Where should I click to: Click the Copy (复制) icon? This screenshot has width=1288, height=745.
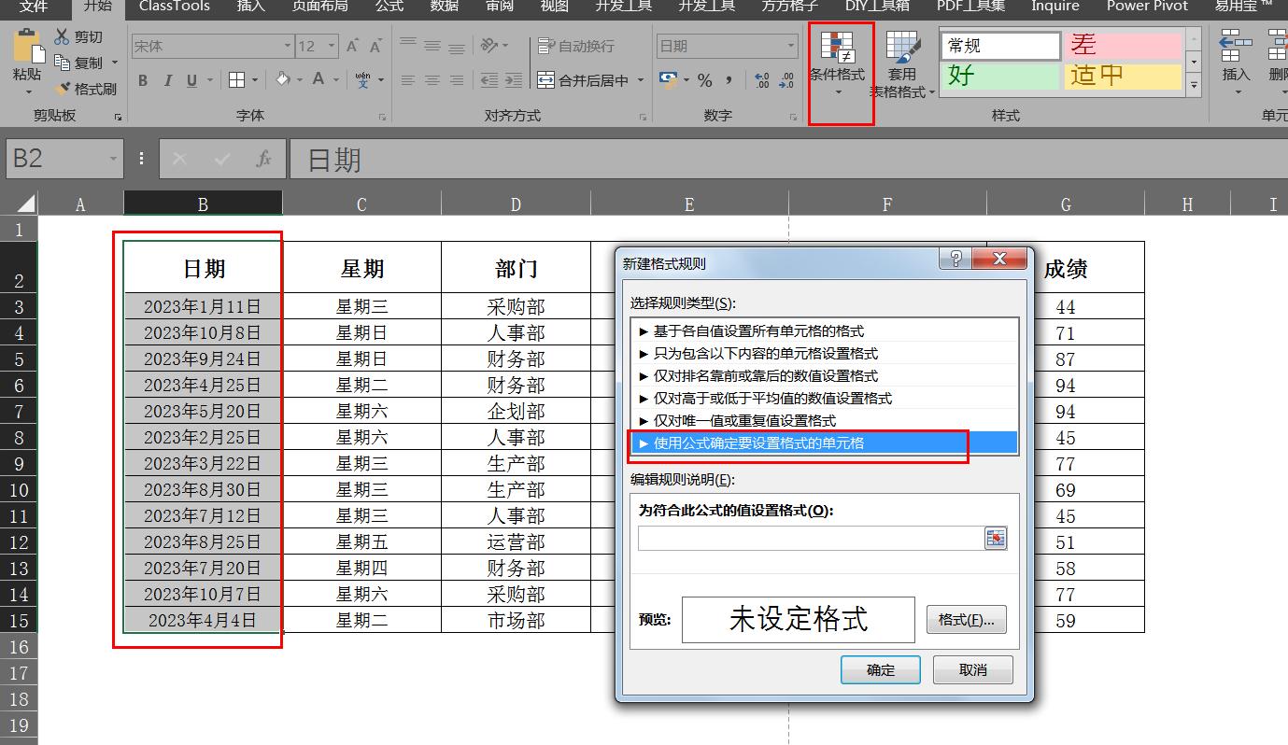click(62, 62)
